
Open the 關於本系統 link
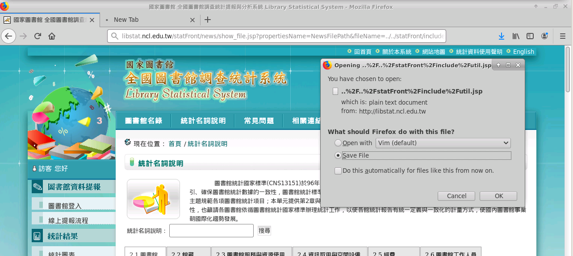tap(397, 52)
